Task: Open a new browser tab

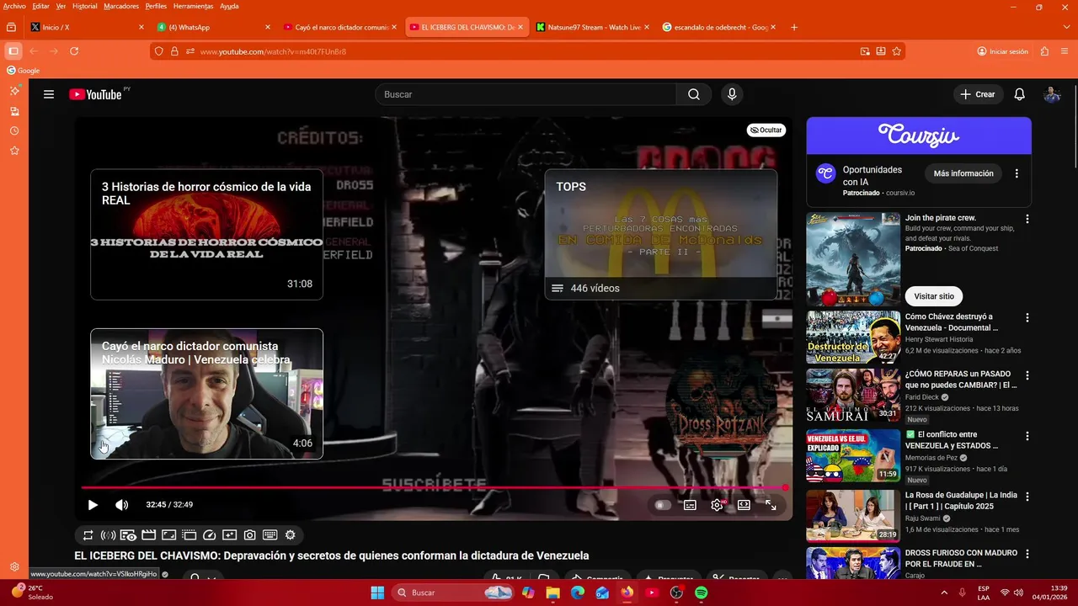Action: coord(794,27)
